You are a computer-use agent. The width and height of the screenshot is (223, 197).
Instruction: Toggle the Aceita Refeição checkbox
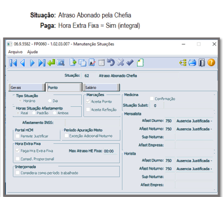pyautogui.click(x=88, y=110)
